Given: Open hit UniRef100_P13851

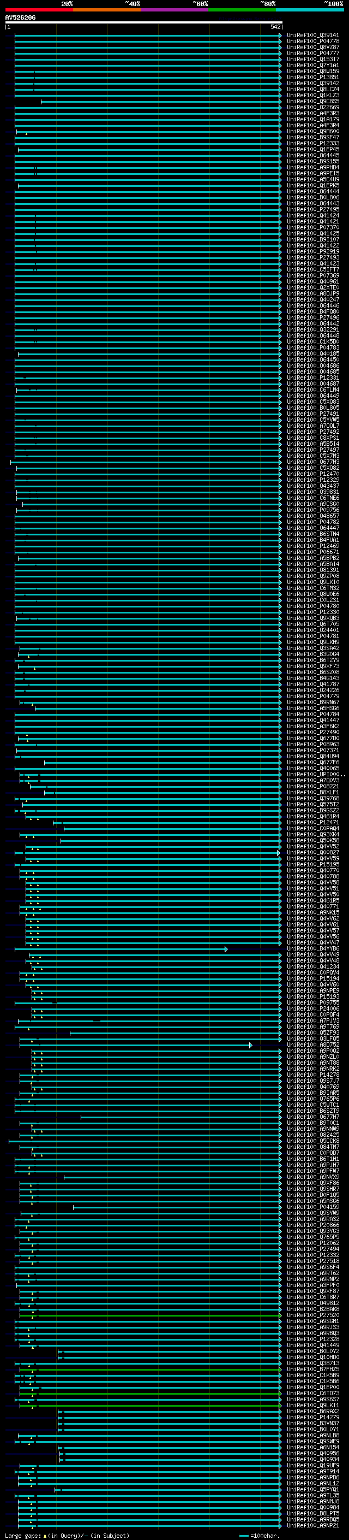Looking at the screenshot, I should pyautogui.click(x=312, y=77).
